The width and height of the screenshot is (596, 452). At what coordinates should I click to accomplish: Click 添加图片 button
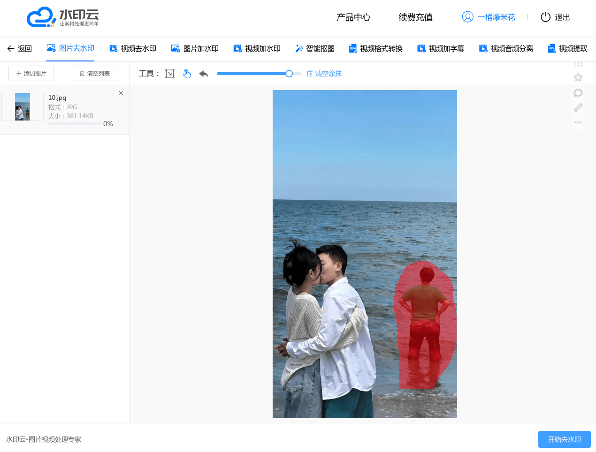[31, 74]
